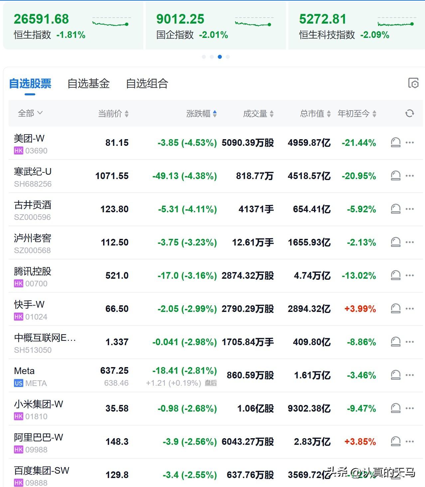Expand the 全部 filter dropdown
The width and height of the screenshot is (425, 487).
[x=30, y=113]
